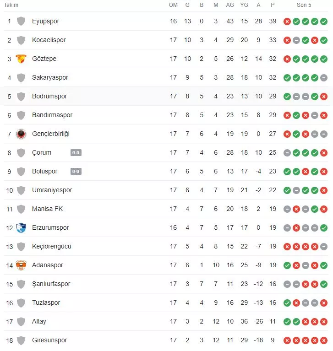Open the Bodrumspor team link
This screenshot has height=351, width=333.
[x=49, y=97]
